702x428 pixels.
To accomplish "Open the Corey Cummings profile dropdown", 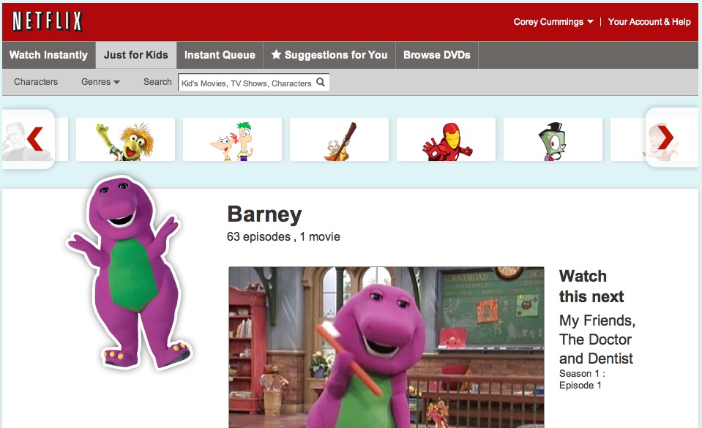I will point(553,22).
